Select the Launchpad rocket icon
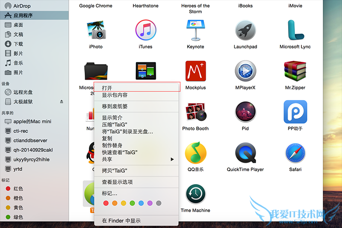 tap(245, 30)
